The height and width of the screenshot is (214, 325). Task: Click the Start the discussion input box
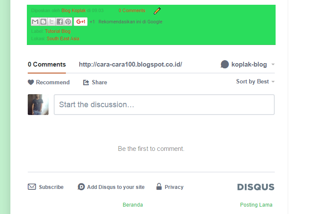pyautogui.click(x=164, y=105)
